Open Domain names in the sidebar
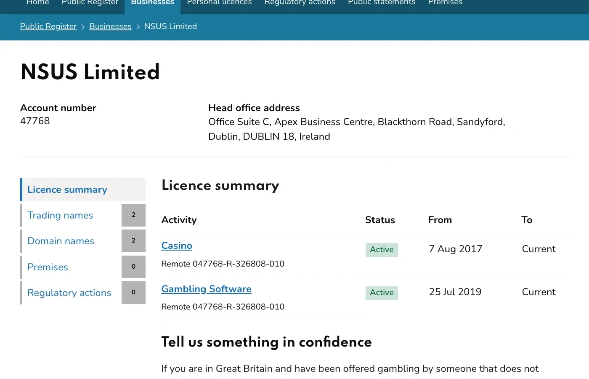The width and height of the screenshot is (589, 379). point(61,241)
